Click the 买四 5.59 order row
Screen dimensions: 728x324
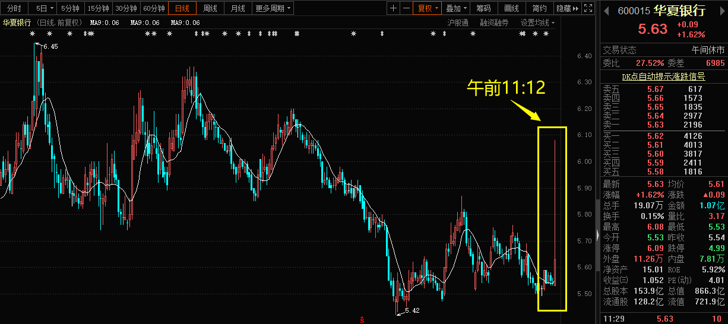(x=664, y=163)
